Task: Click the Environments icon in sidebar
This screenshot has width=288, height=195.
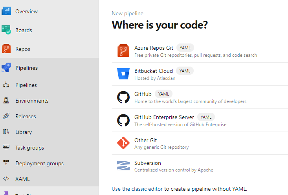Action: 6,101
